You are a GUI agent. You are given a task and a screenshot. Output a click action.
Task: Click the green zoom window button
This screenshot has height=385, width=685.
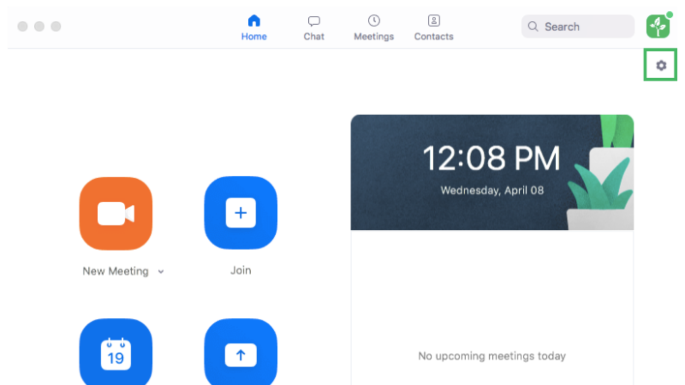56,27
